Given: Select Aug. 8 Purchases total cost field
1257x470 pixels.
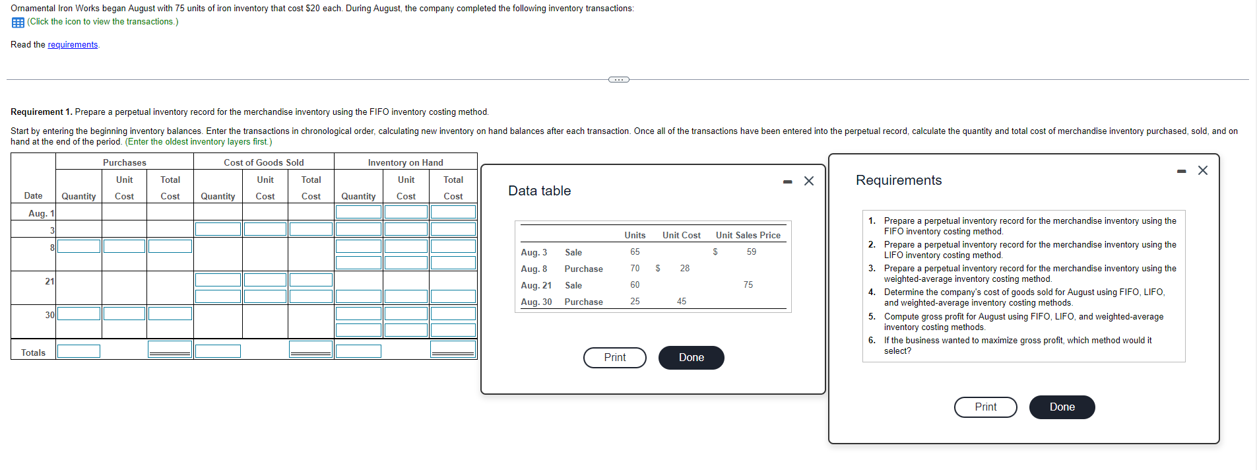Looking at the screenshot, I should coord(170,246).
